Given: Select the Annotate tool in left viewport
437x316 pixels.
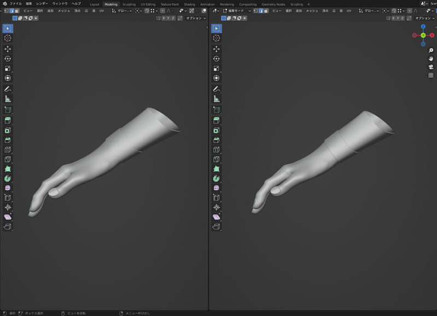Looking at the screenshot, I should (8, 89).
